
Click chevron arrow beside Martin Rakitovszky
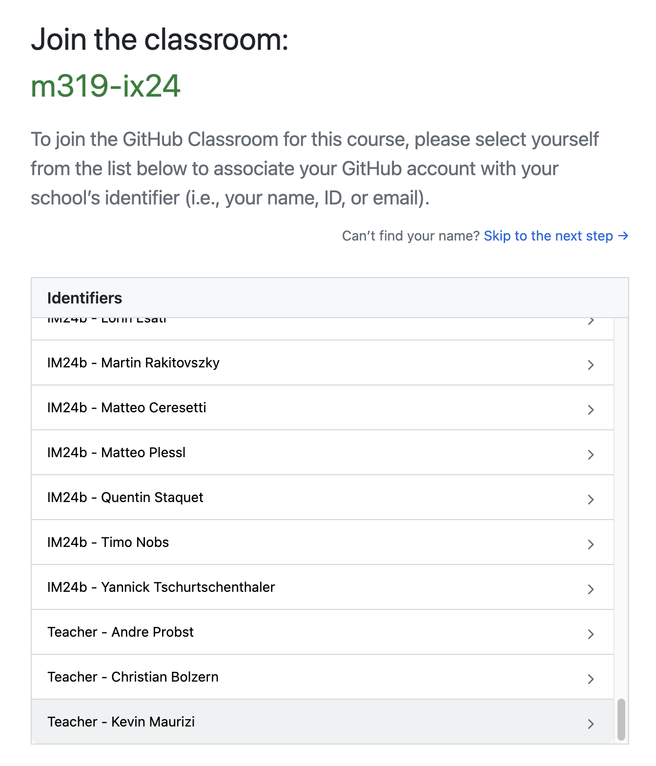(591, 365)
